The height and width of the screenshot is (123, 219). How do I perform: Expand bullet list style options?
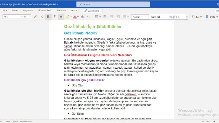(100, 17)
